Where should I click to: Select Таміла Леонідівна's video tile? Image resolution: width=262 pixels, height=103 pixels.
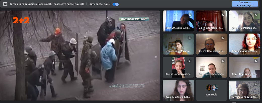point(211,44)
